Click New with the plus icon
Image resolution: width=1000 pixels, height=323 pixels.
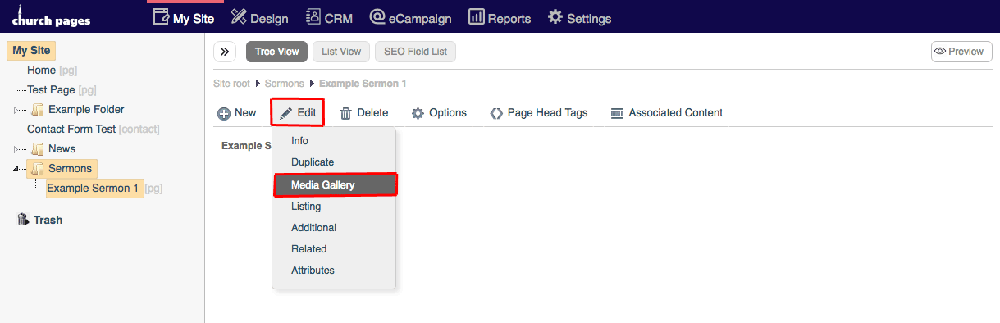pos(237,113)
